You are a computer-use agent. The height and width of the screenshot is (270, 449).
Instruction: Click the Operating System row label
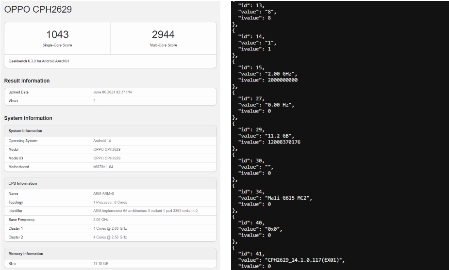click(x=23, y=141)
